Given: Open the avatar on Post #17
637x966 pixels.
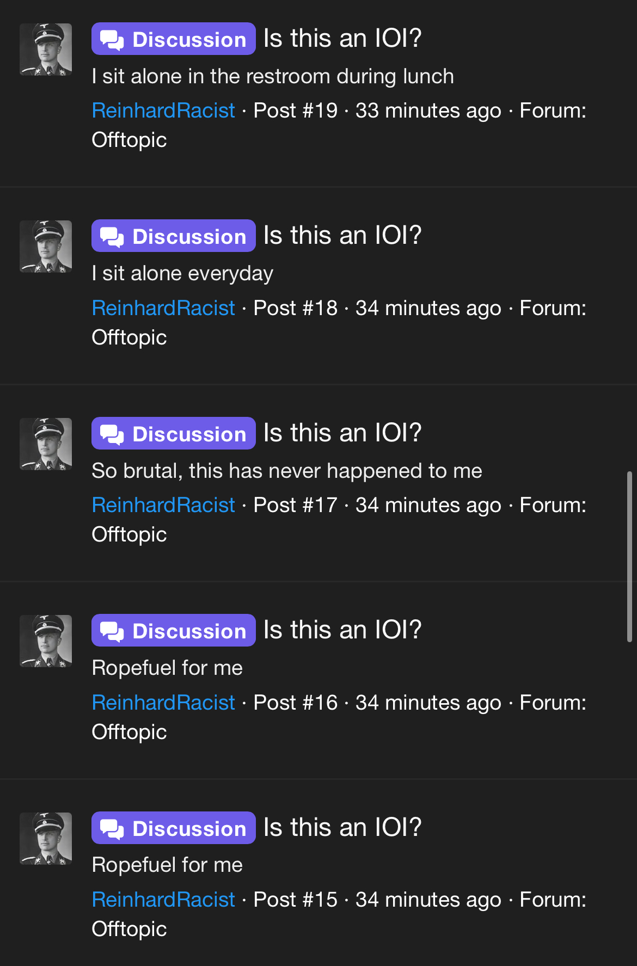Looking at the screenshot, I should [46, 444].
